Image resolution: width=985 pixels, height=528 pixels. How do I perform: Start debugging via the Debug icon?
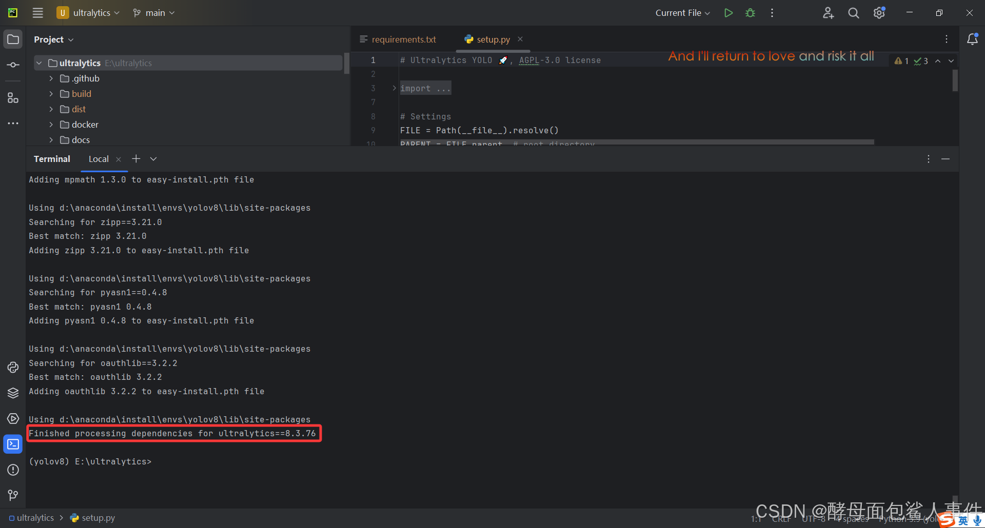click(x=750, y=12)
